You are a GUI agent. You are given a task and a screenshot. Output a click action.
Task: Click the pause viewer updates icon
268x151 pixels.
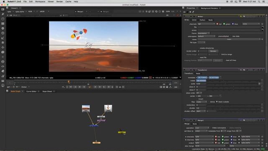pyautogui.click(x=163, y=11)
